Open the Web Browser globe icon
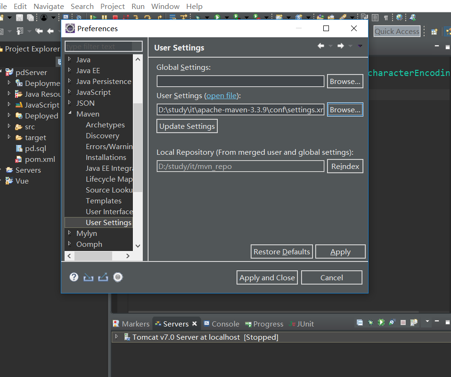The width and height of the screenshot is (451, 377). click(399, 17)
